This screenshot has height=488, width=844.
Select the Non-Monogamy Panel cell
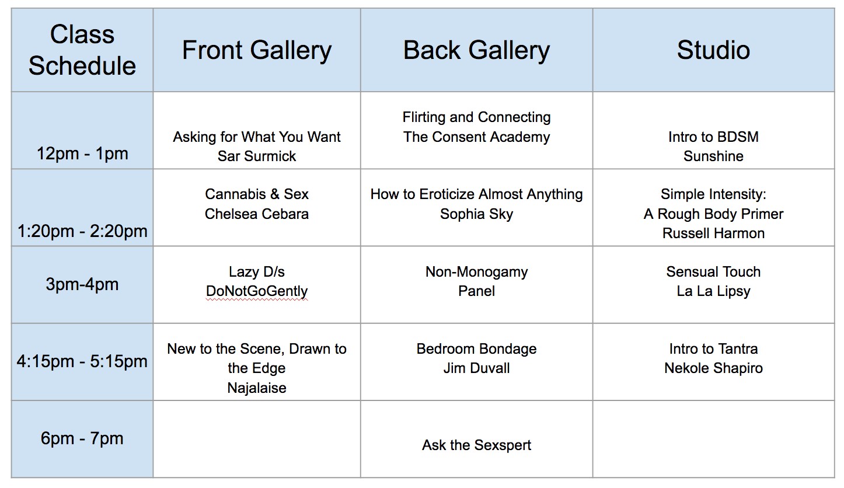[476, 281]
